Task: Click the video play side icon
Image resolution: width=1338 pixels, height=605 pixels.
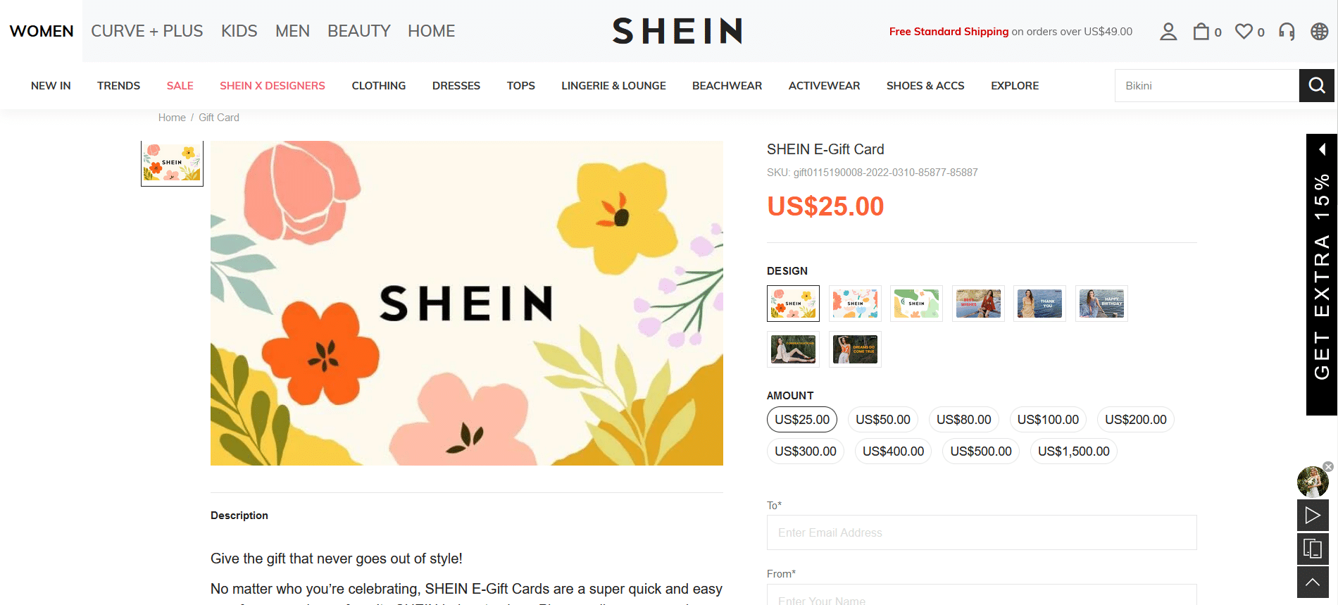Action: [1313, 515]
